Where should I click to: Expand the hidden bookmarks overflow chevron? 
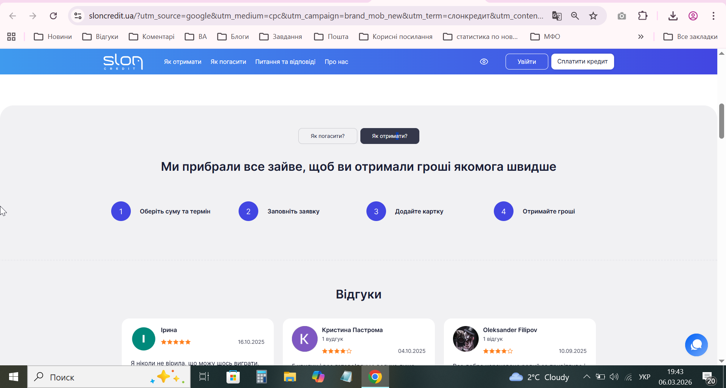click(641, 37)
